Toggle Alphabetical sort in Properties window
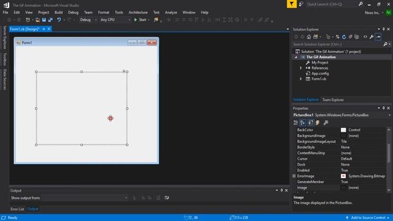This screenshot has height=221, width=393. 303,123
